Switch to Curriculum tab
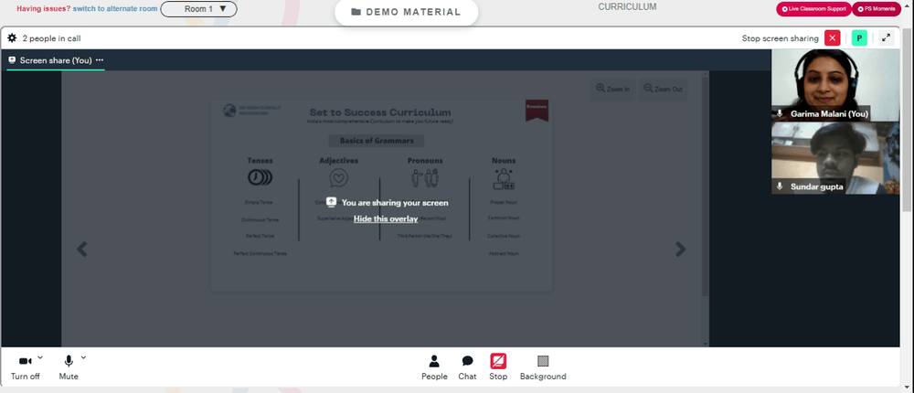The height and width of the screenshot is (393, 914). pyautogui.click(x=627, y=7)
